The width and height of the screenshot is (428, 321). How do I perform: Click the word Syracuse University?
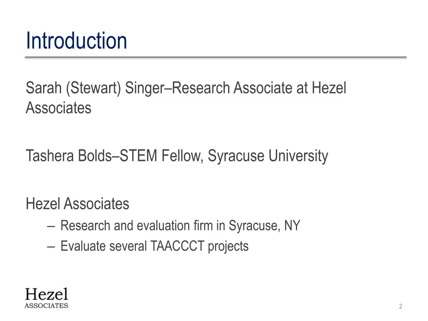(x=268, y=156)
